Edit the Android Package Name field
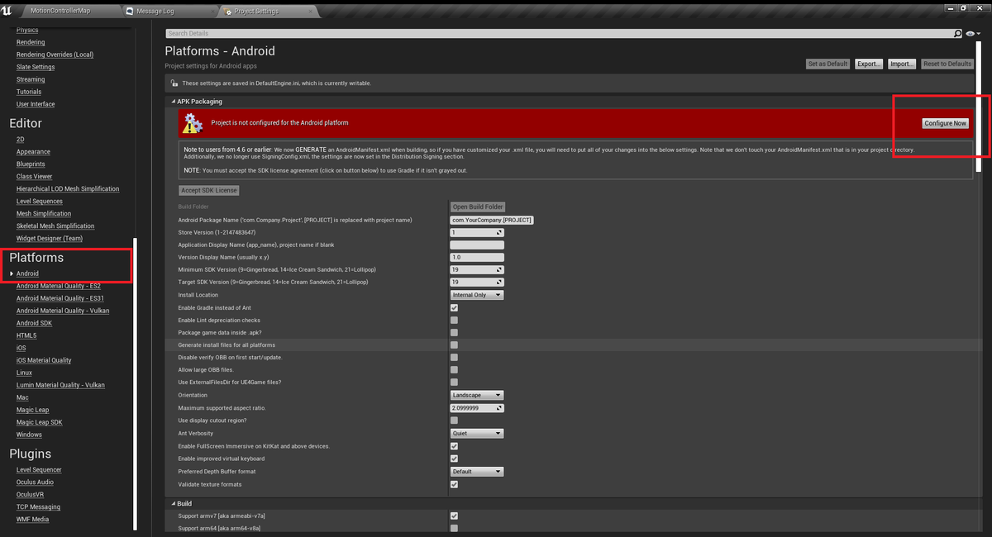The width and height of the screenshot is (992, 537). tap(492, 220)
